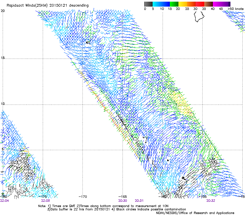
Task: Click the longitude label '-175'
Action: [x=43, y=196]
